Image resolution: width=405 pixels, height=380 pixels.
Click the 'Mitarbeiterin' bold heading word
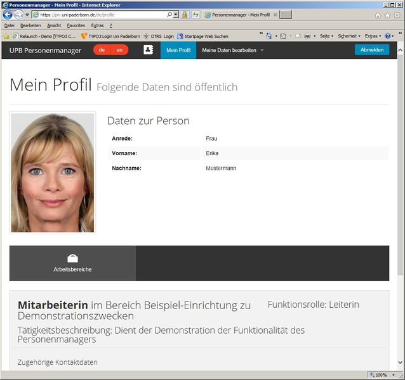53,305
